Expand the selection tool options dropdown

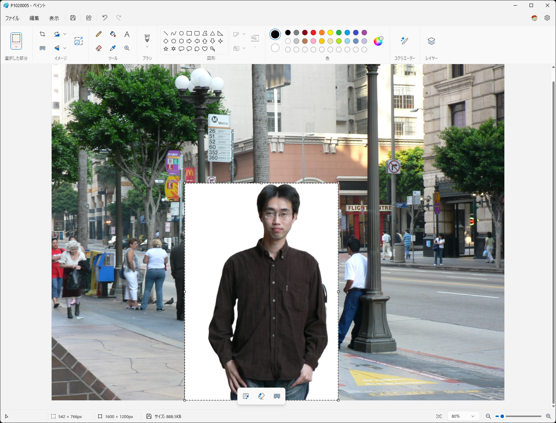16,47
